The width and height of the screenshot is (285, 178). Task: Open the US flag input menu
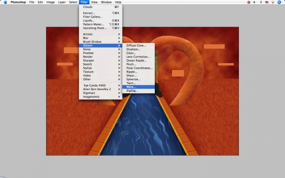tap(267, 2)
